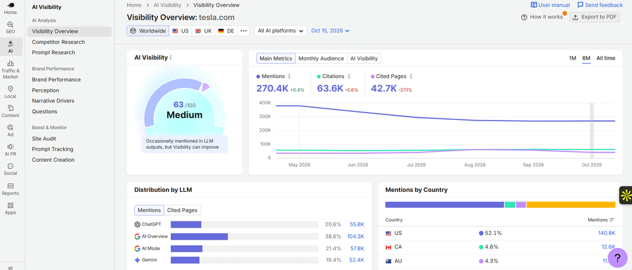Open the Local sidebar icon
This screenshot has height=270, width=632.
[x=10, y=92]
